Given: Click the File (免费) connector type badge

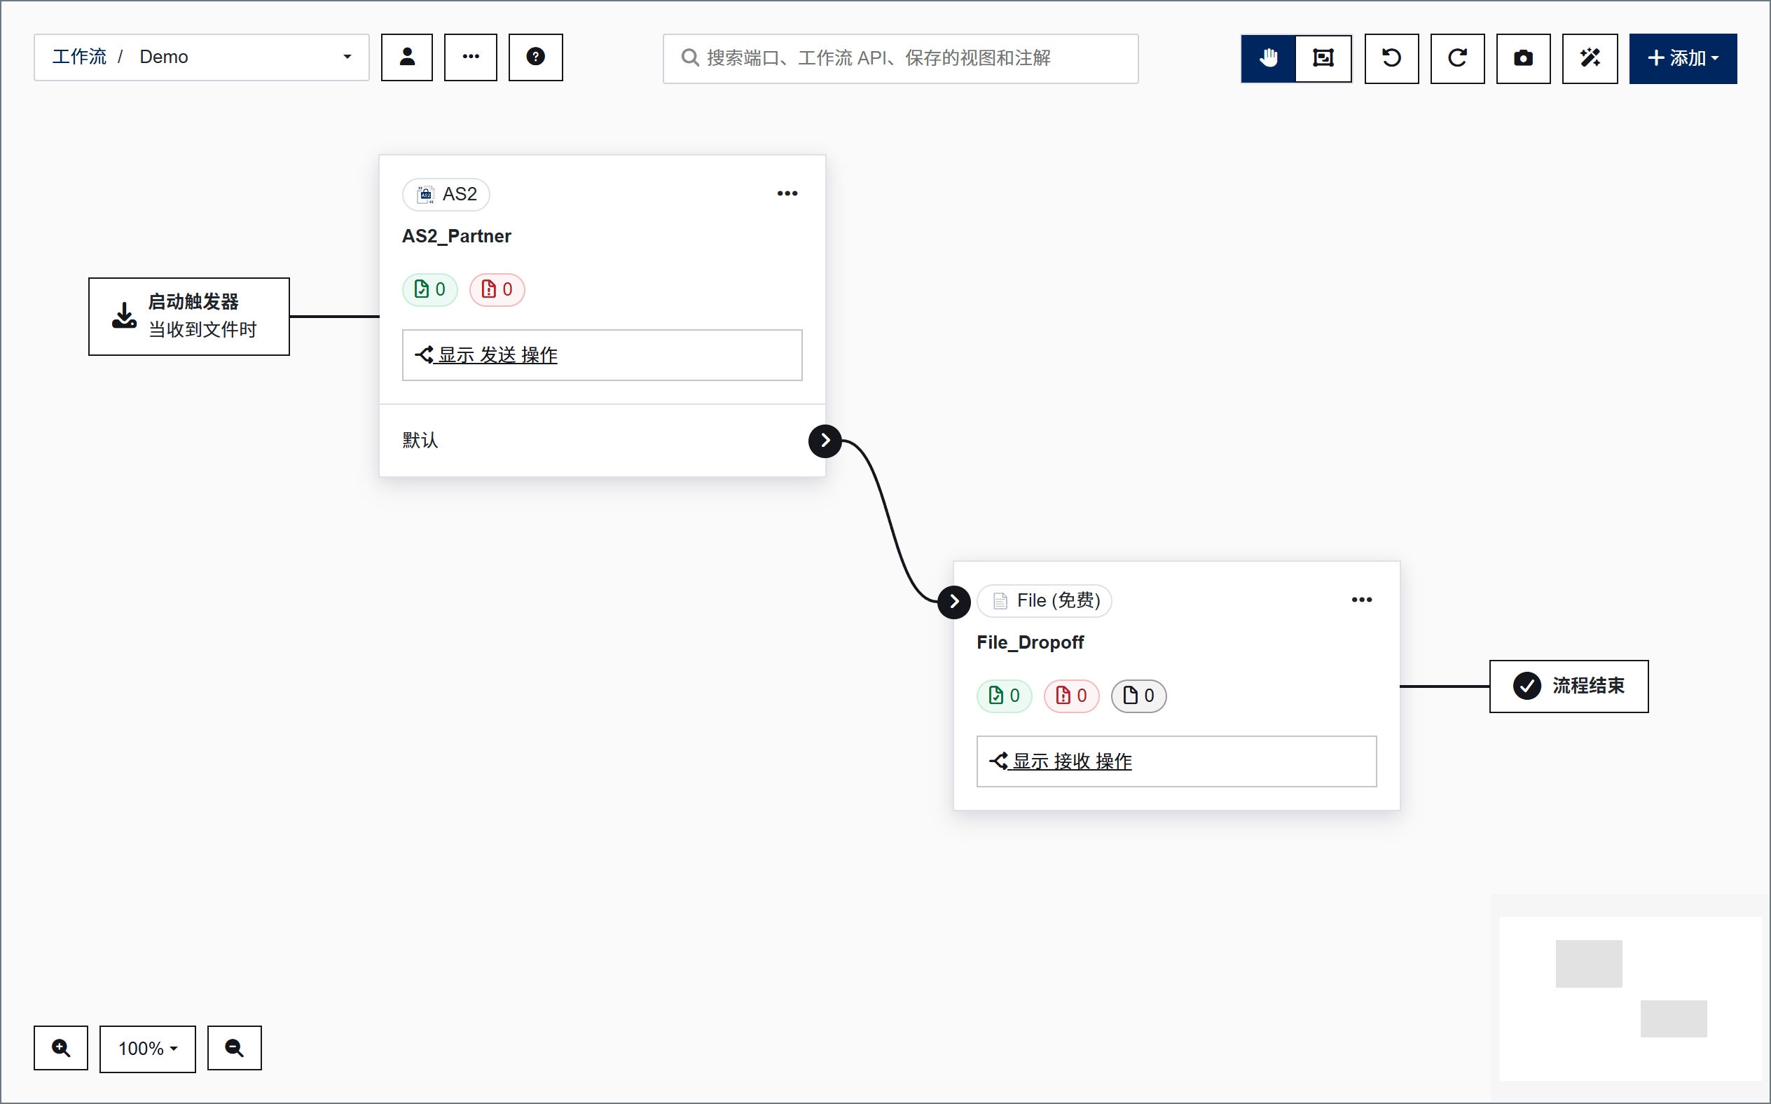Looking at the screenshot, I should tap(1044, 601).
